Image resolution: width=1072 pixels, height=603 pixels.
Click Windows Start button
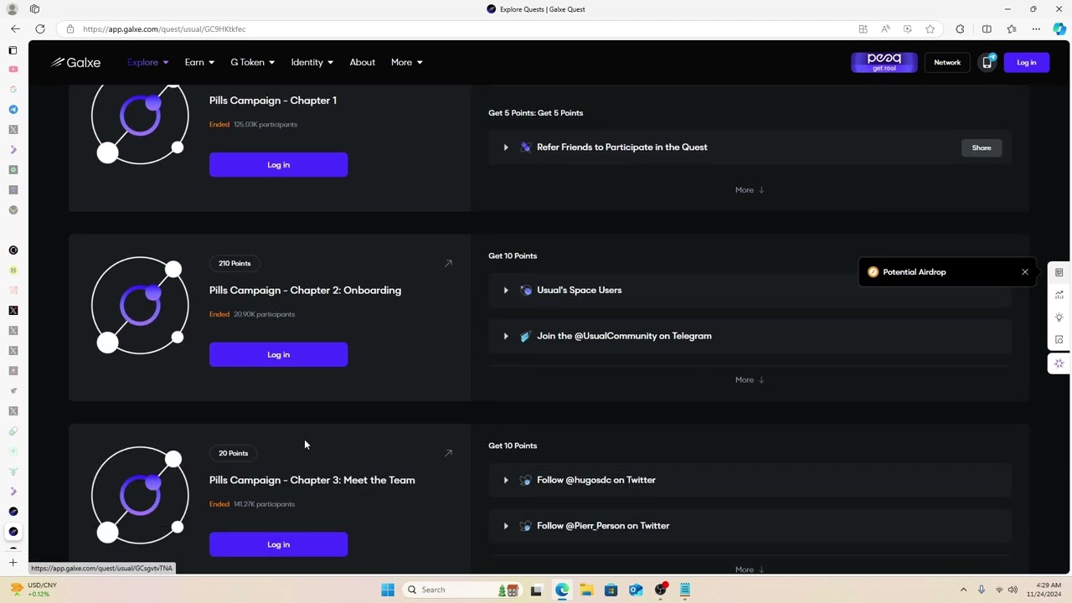(x=387, y=590)
